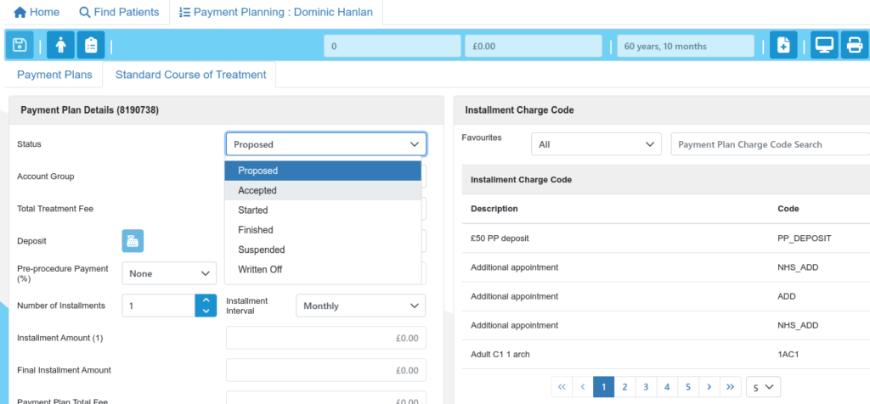The height and width of the screenshot is (404, 870).
Task: Go to page 3 of charge codes
Action: click(x=646, y=387)
